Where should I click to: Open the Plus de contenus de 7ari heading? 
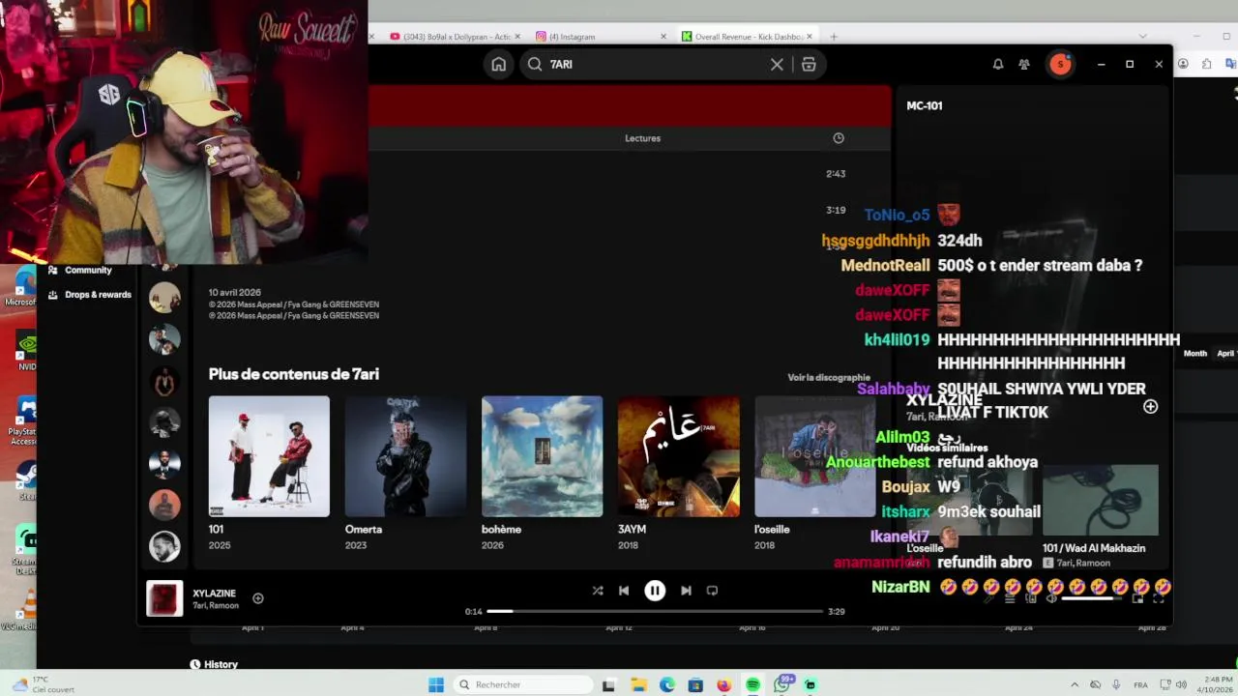(294, 374)
